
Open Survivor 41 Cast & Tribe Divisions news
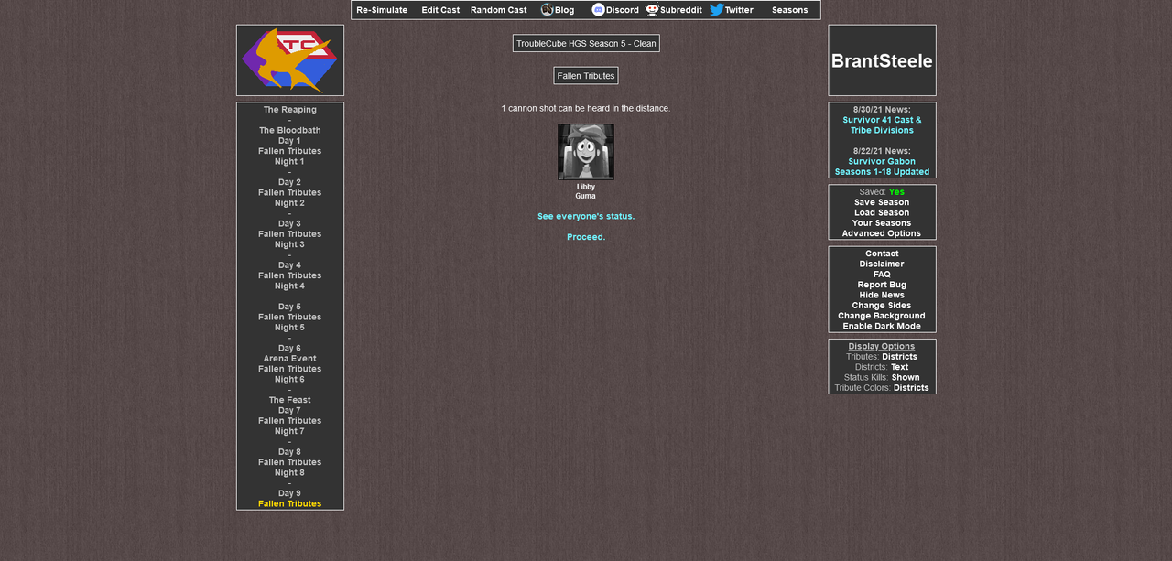pos(882,125)
